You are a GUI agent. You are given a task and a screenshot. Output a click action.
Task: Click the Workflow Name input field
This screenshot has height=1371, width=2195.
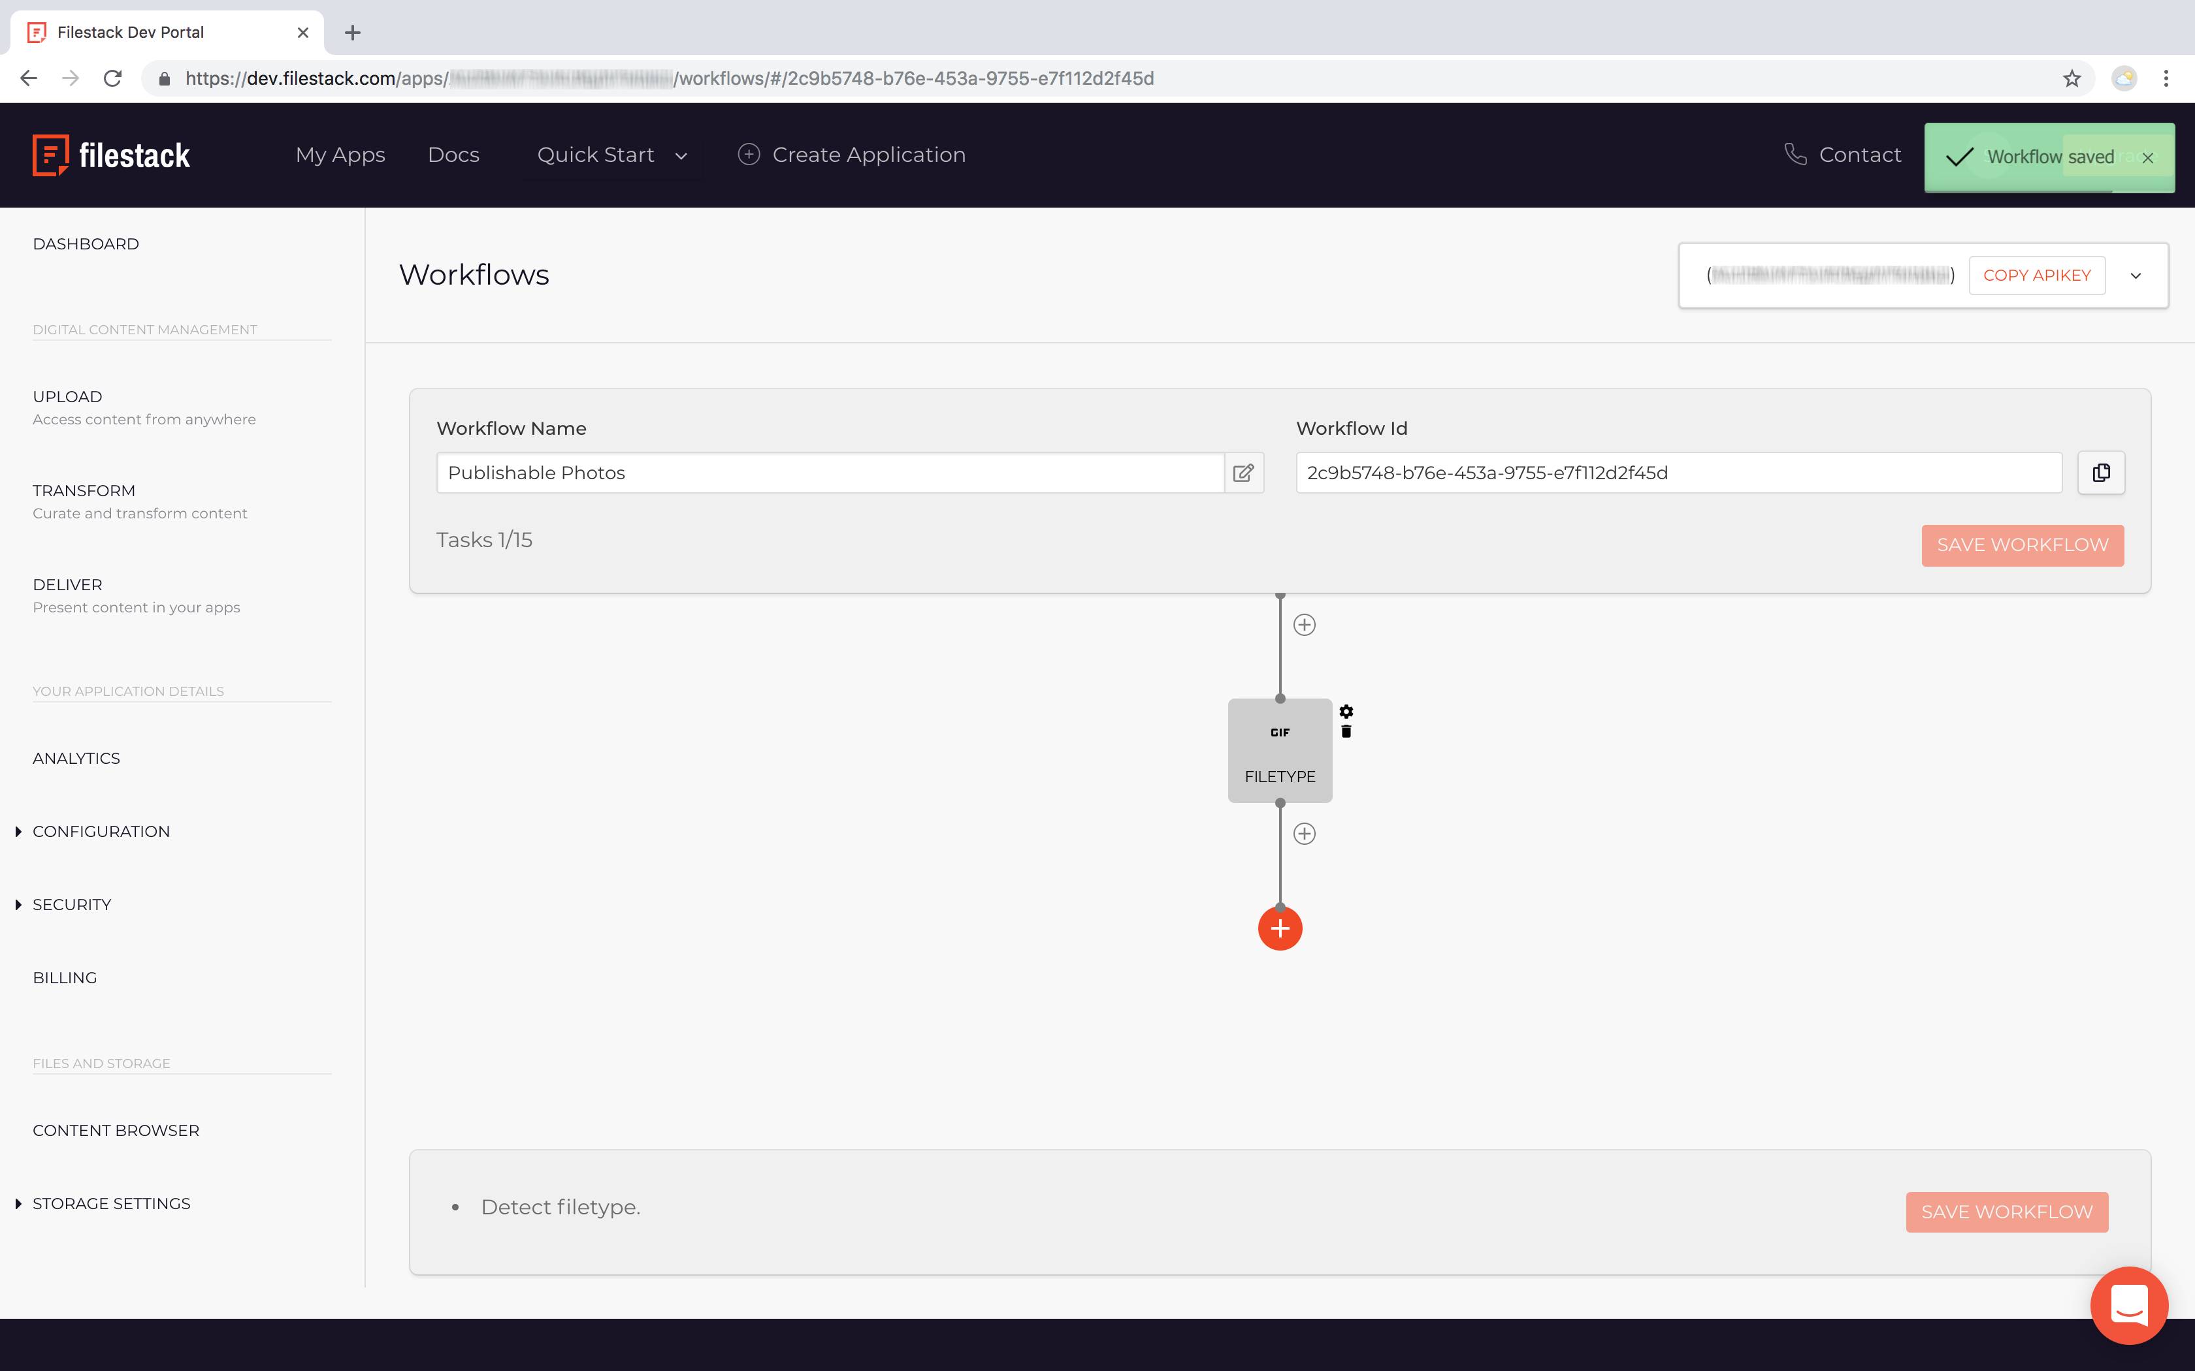tap(830, 473)
